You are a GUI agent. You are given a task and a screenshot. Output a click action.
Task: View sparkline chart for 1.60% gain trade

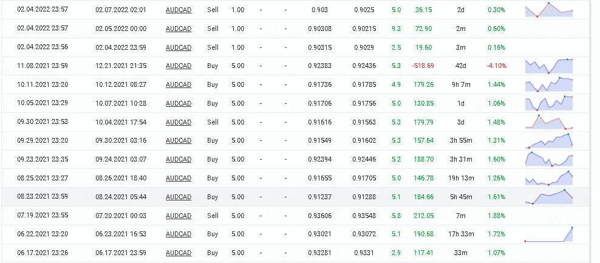[549, 159]
